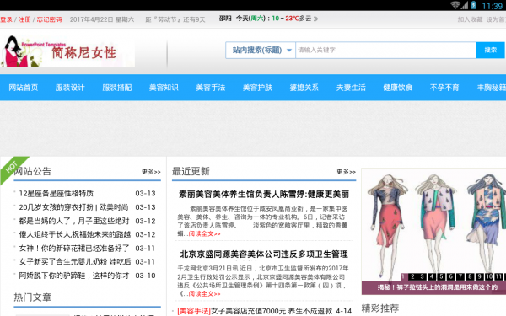Go to 网站首页 in navigation bar

24,88
